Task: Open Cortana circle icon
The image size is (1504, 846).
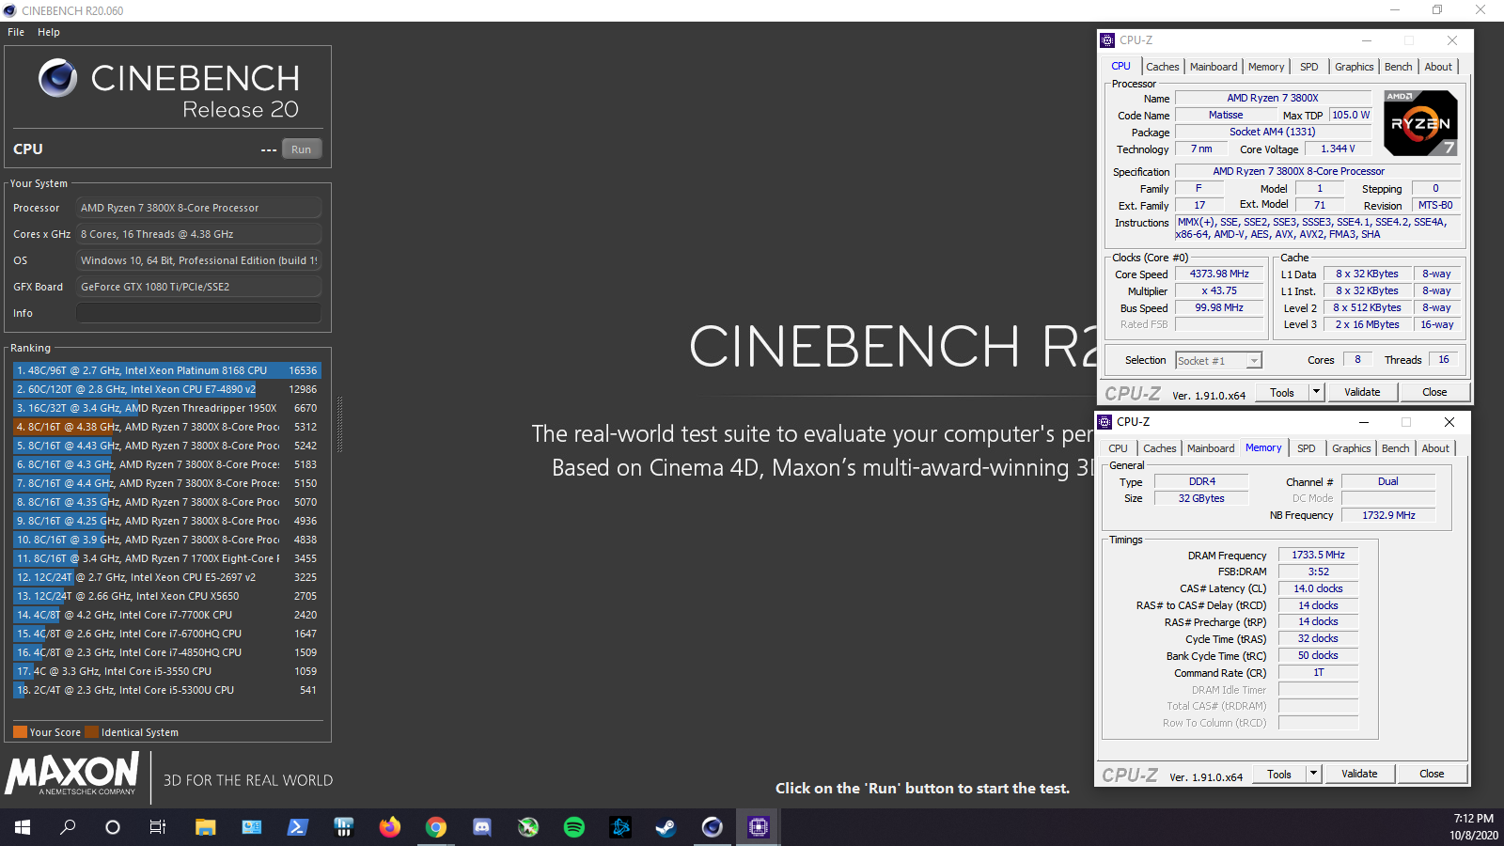Action: tap(113, 827)
